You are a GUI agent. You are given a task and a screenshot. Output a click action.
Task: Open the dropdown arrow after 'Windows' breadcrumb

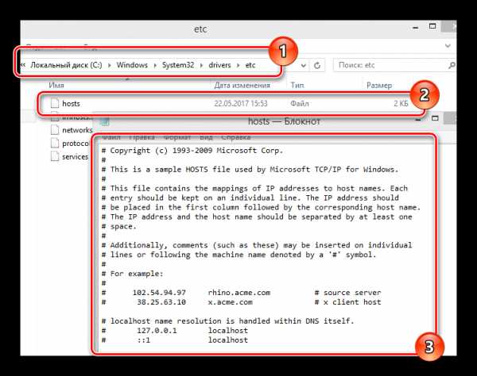coord(155,65)
